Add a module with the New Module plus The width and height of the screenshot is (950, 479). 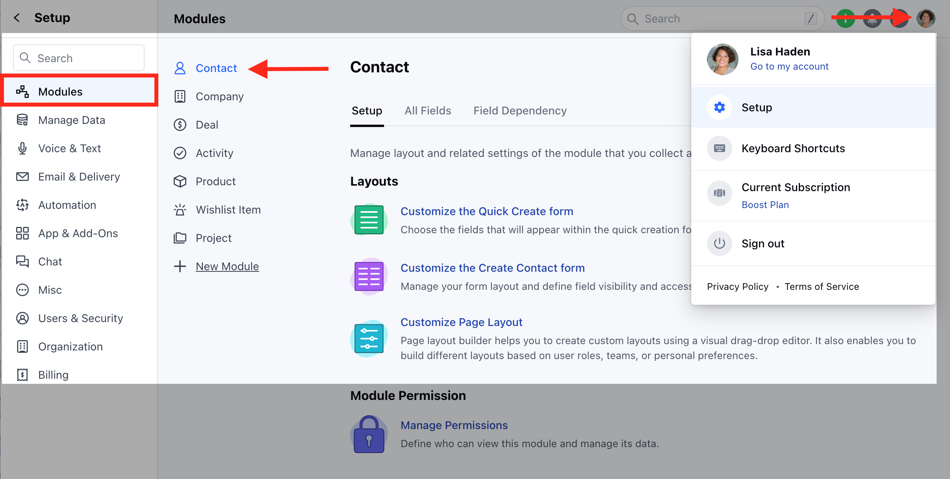click(180, 266)
